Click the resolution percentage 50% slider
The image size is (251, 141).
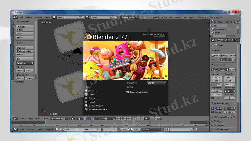point(217,84)
